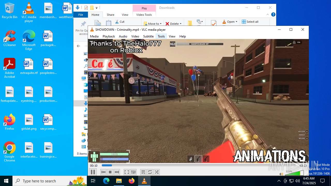Open the Recycle Bin desktop icon

(x=10, y=11)
